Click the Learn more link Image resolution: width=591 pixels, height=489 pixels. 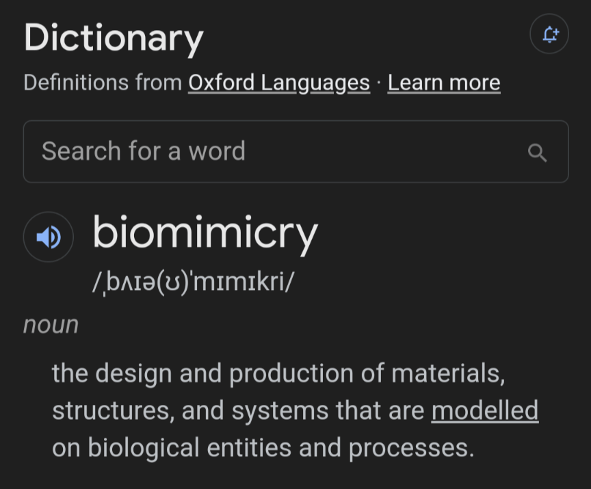pos(444,83)
